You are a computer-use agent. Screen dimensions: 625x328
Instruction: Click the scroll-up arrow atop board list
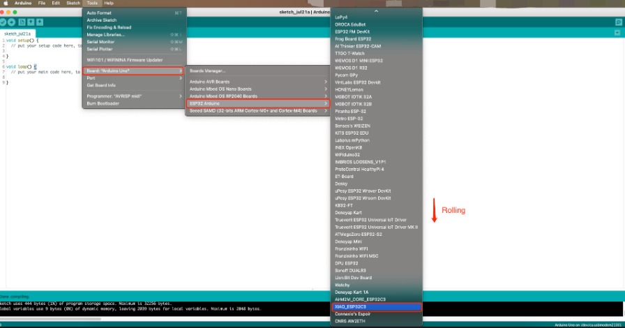pos(376,11)
